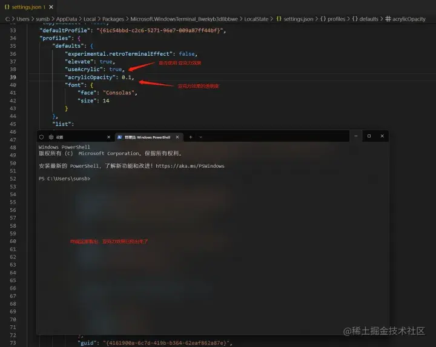Image resolution: width=436 pixels, height=347 pixels.
Task: Close the Windows Terminal window
Action: click(382, 136)
